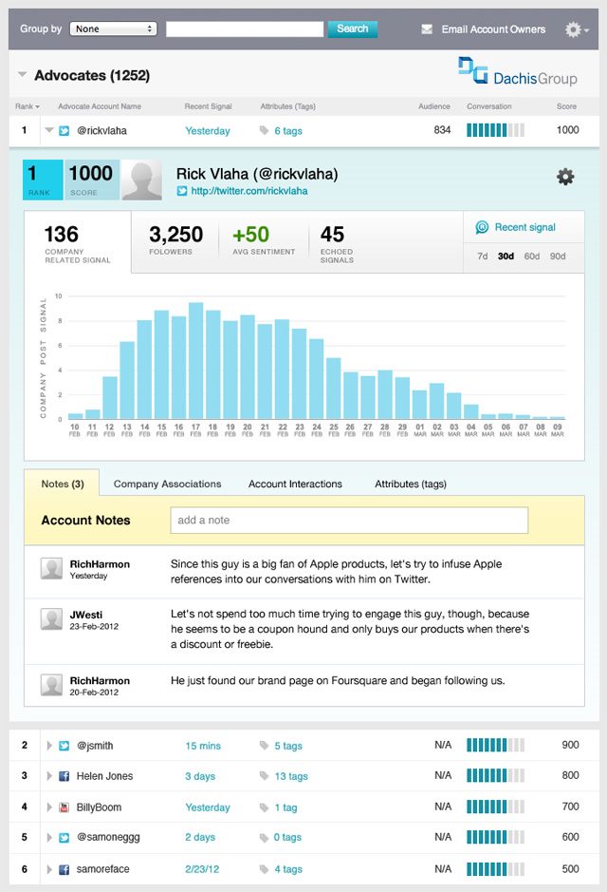The width and height of the screenshot is (607, 892).
Task: Expand the @samoneggg row
Action: (x=49, y=838)
